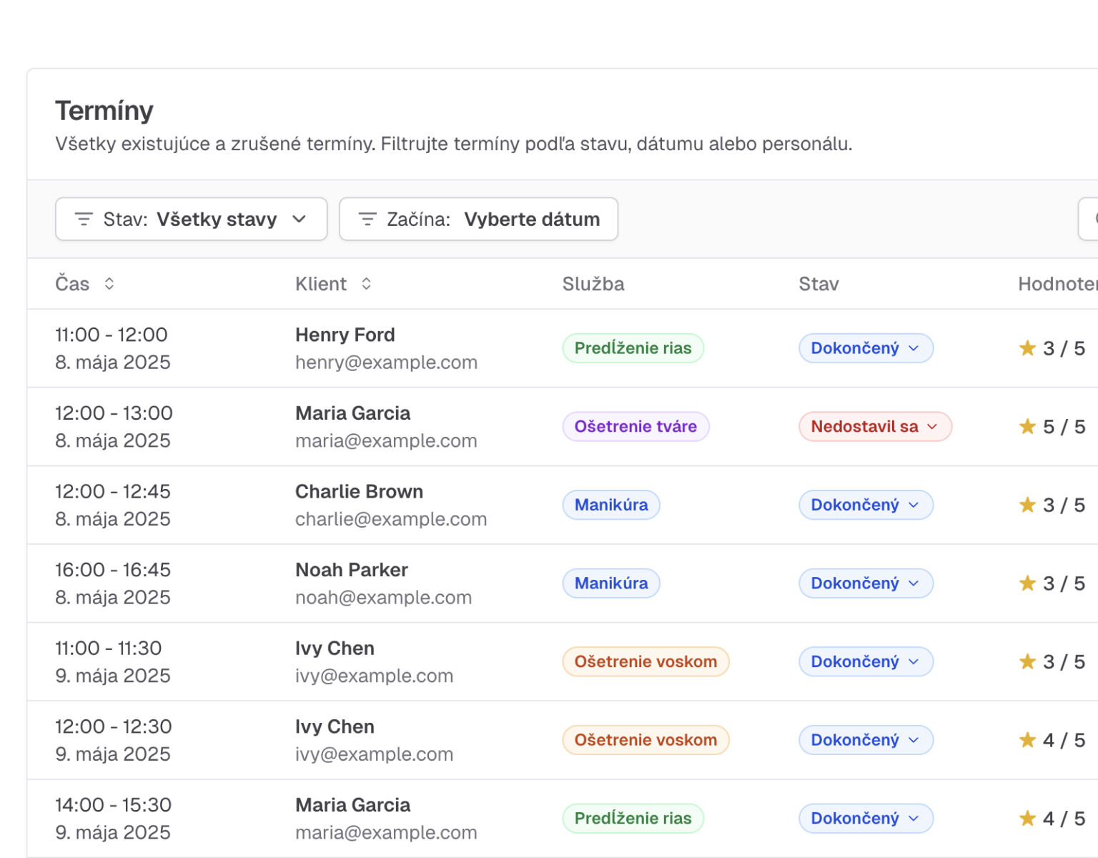Screen dimensions: 1098x858
Task: Click the star icon in Charlie Brown's row
Action: [1027, 506]
